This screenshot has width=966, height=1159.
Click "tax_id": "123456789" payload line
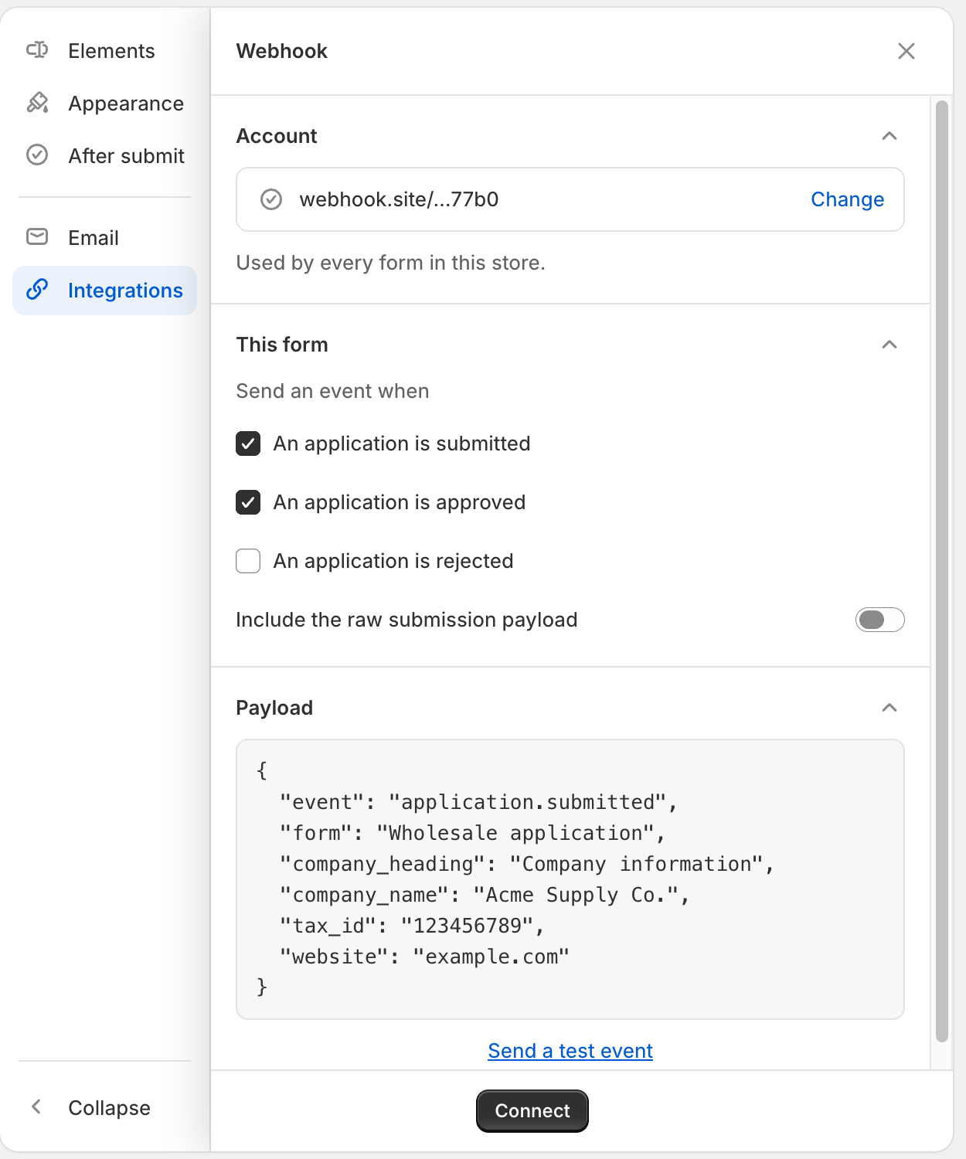[x=412, y=926]
